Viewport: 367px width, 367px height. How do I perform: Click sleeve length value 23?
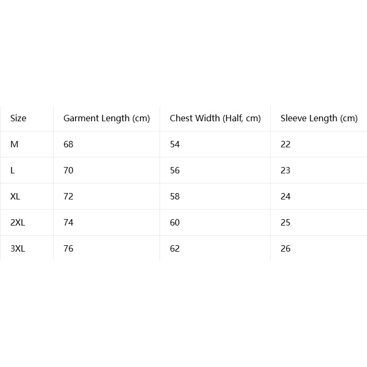286,170
